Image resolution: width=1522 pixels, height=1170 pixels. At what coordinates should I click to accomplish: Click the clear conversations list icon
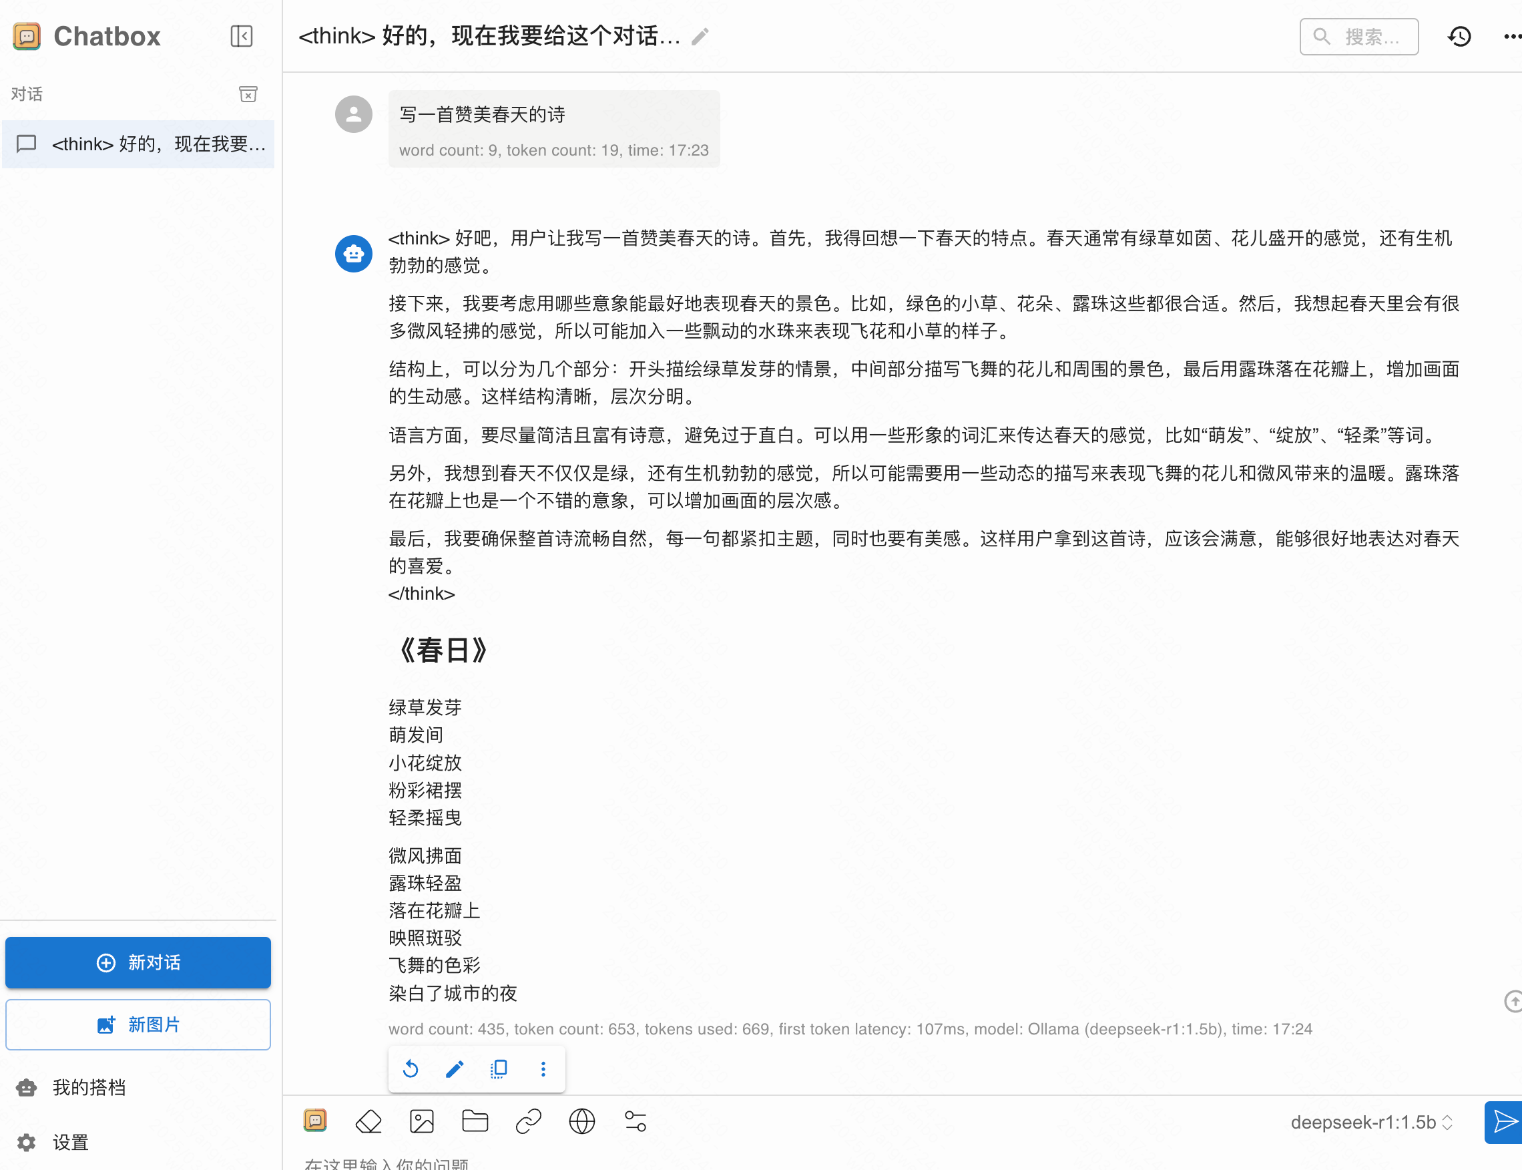(248, 94)
